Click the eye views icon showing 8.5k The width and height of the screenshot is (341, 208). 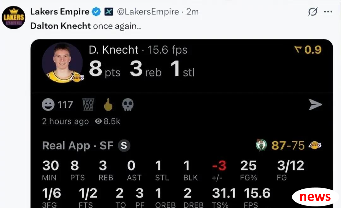tap(98, 121)
